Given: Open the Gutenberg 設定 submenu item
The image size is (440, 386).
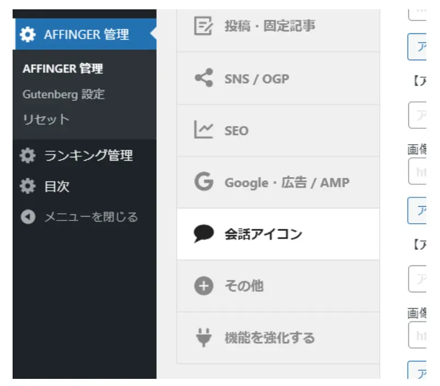Looking at the screenshot, I should (63, 94).
